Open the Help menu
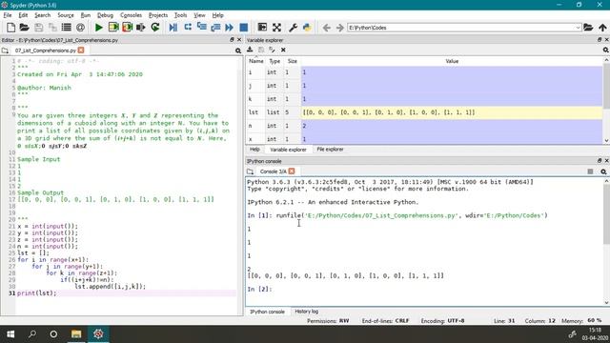Screen dimensions: 610x343 [217, 15]
